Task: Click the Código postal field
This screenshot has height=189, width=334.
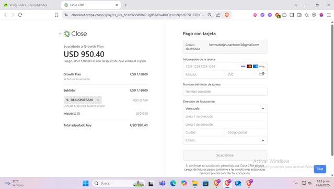Action: click(246, 132)
